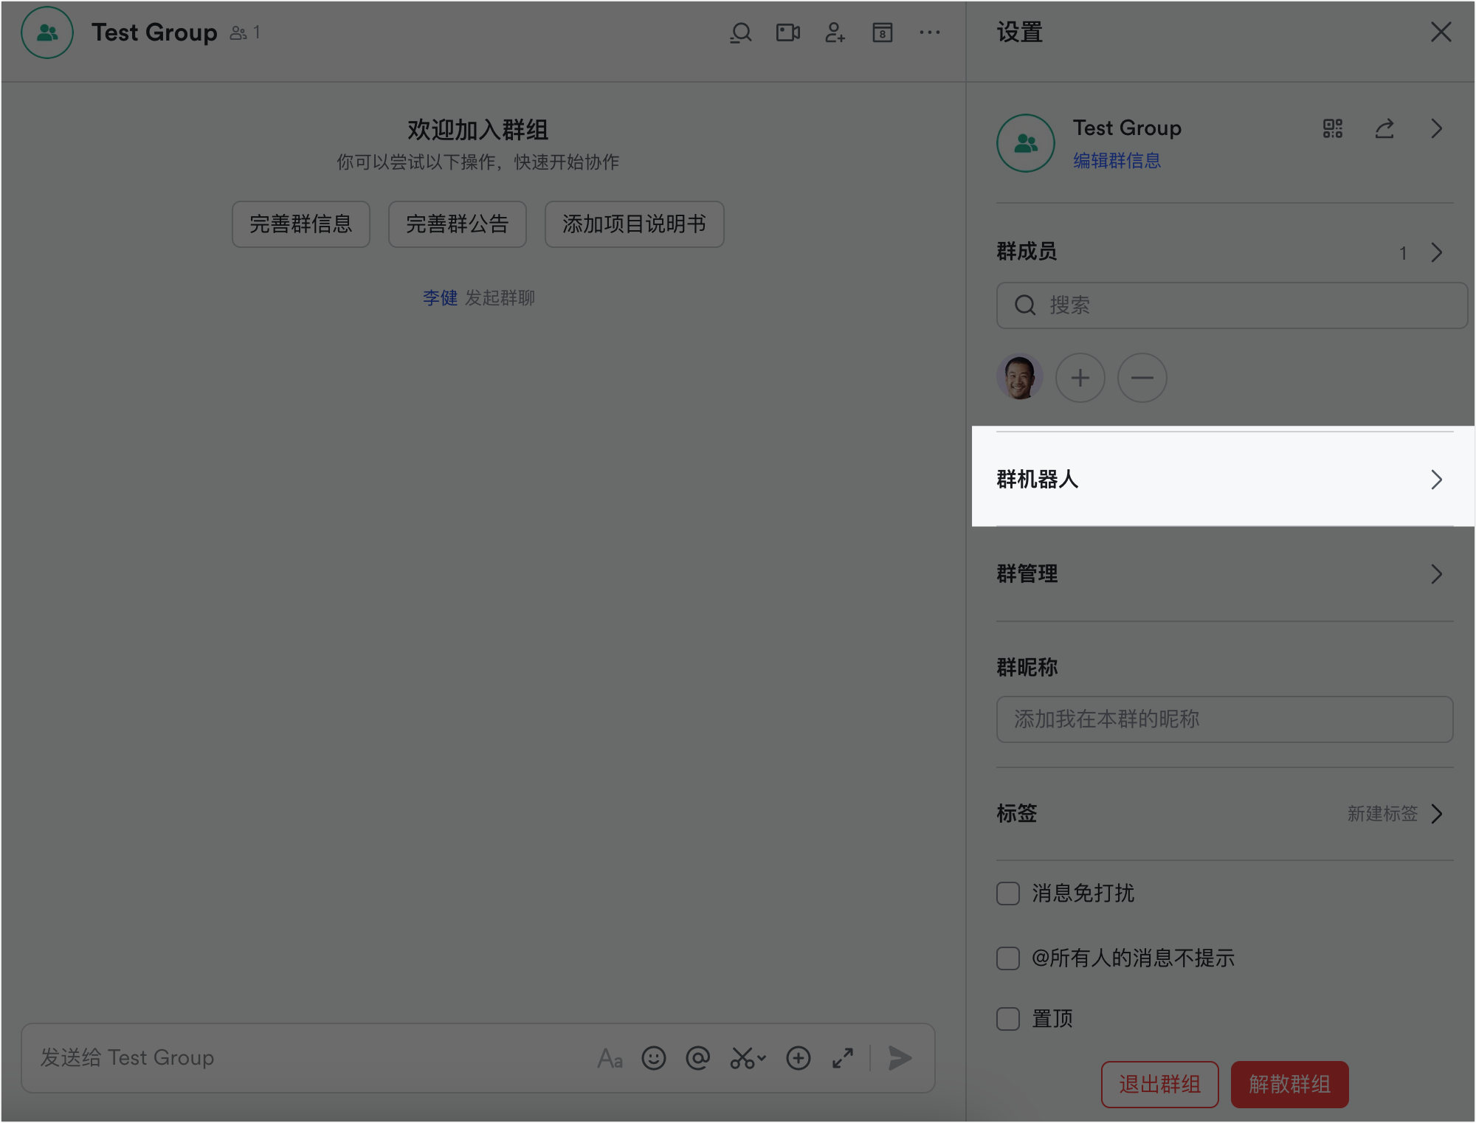Image resolution: width=1476 pixels, height=1123 pixels.
Task: Open the group calendar icon
Action: click(x=882, y=32)
